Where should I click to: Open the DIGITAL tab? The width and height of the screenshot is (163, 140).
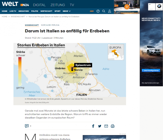tap(39, 5)
